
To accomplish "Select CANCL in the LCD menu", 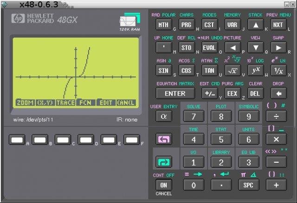I will [x=126, y=102].
